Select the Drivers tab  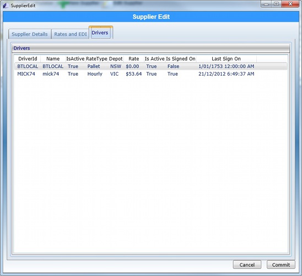(x=101, y=33)
